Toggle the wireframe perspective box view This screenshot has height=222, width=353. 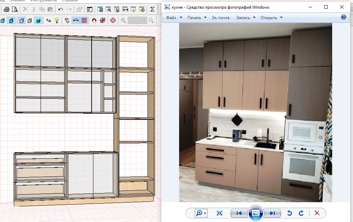[x=22, y=20]
